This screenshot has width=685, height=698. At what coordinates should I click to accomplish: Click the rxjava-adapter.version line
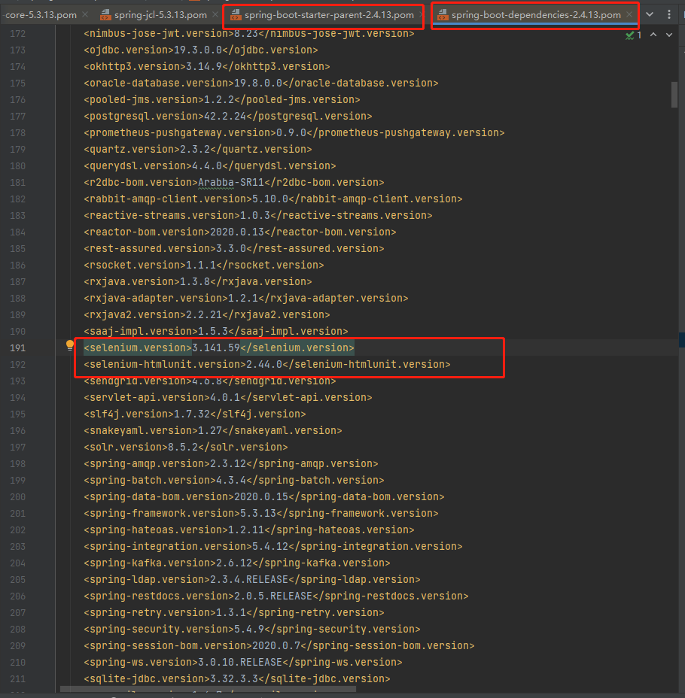click(x=246, y=298)
